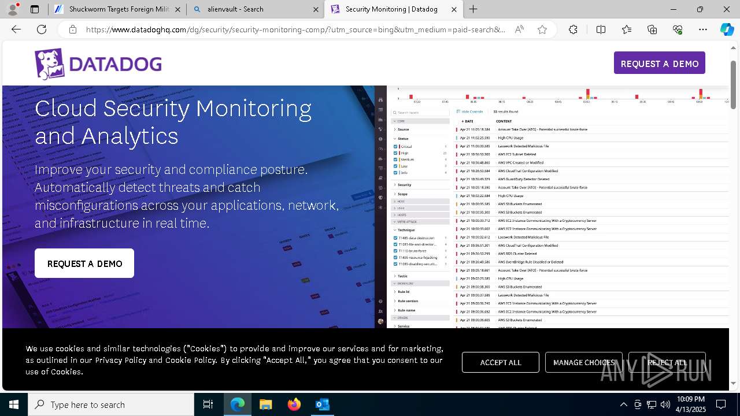Open the Windows Start menu
This screenshot has height=416, width=740.
pyautogui.click(x=14, y=404)
